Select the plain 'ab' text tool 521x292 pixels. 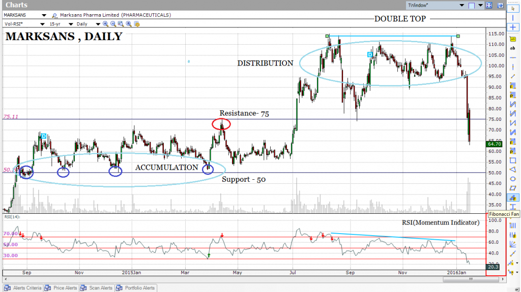pos(513,48)
